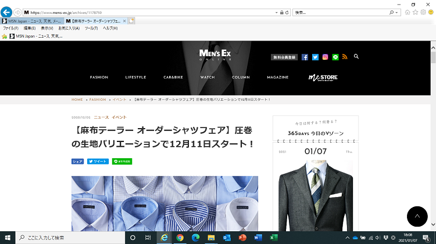This screenshot has width=436, height=244.
Task: Click the イベント tag under the date
Action: coord(119,117)
